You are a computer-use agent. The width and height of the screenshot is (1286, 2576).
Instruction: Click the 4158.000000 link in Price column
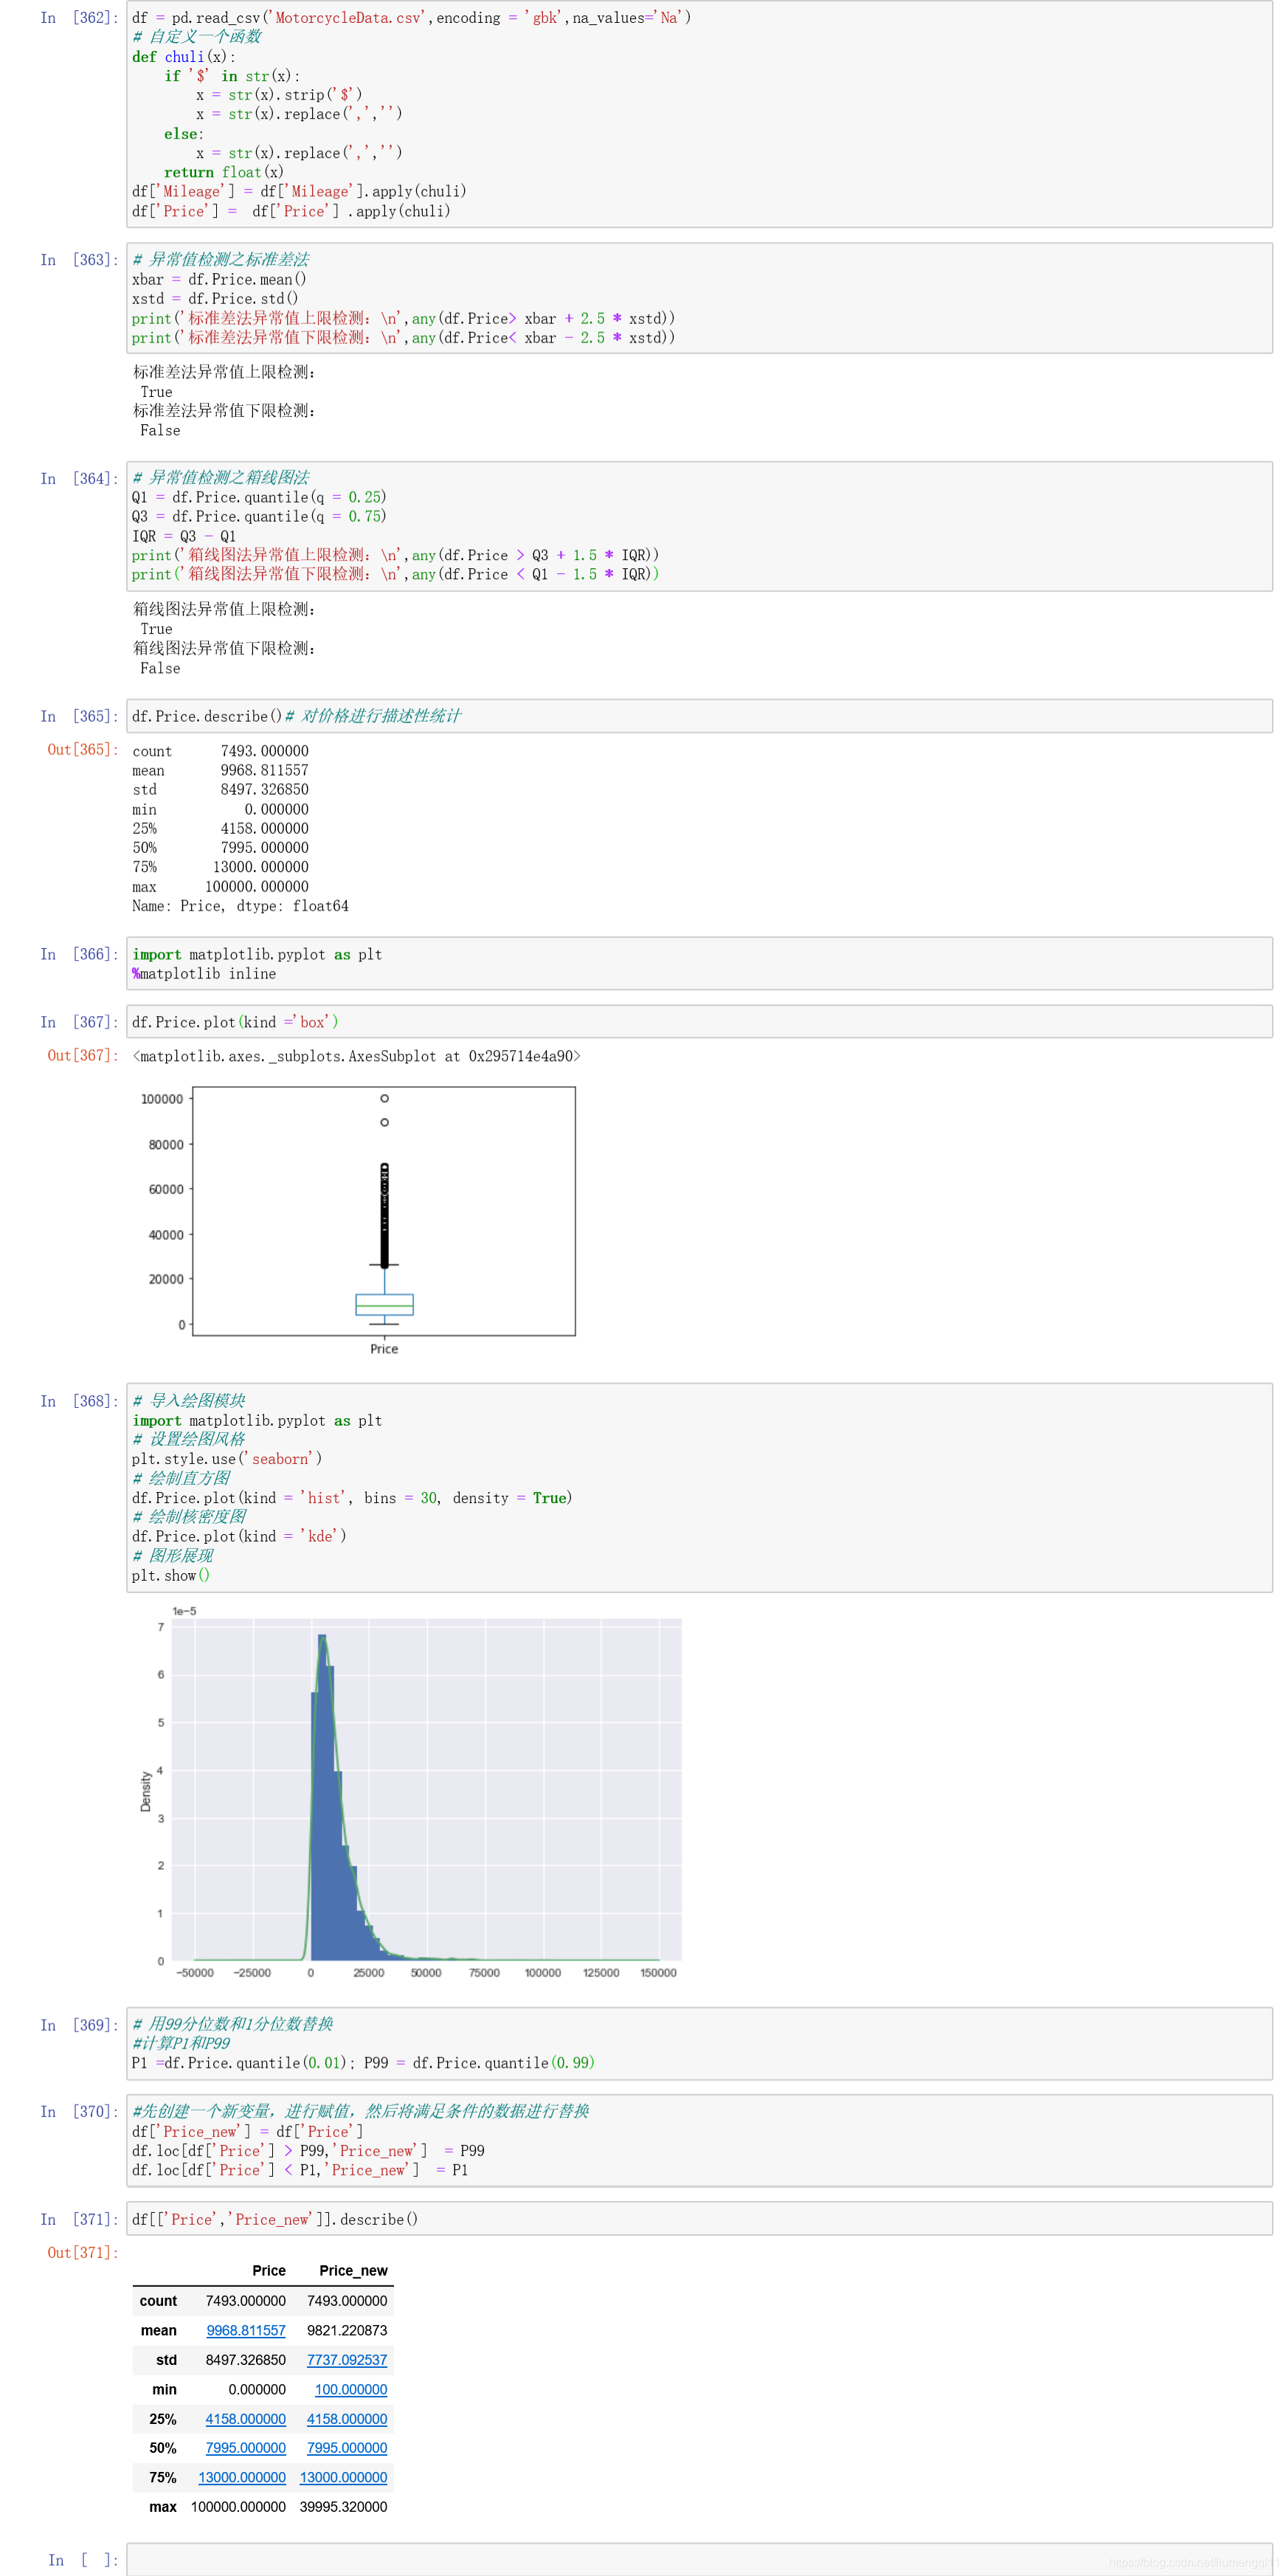[246, 2419]
